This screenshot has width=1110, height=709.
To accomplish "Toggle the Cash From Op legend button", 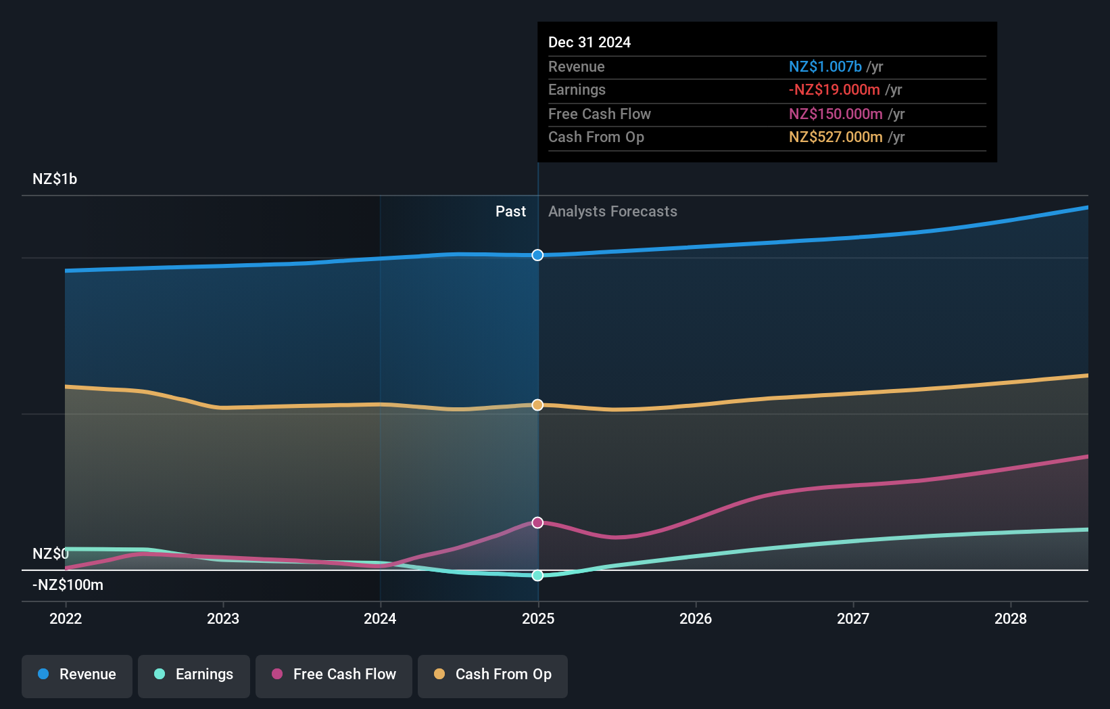I will 493,676.
